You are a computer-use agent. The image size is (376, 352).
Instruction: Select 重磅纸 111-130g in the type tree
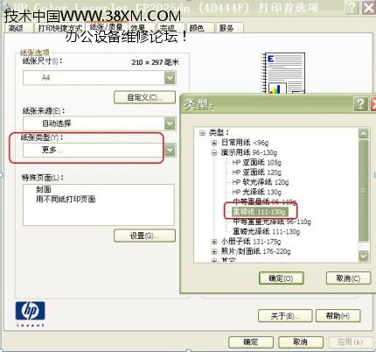click(260, 212)
